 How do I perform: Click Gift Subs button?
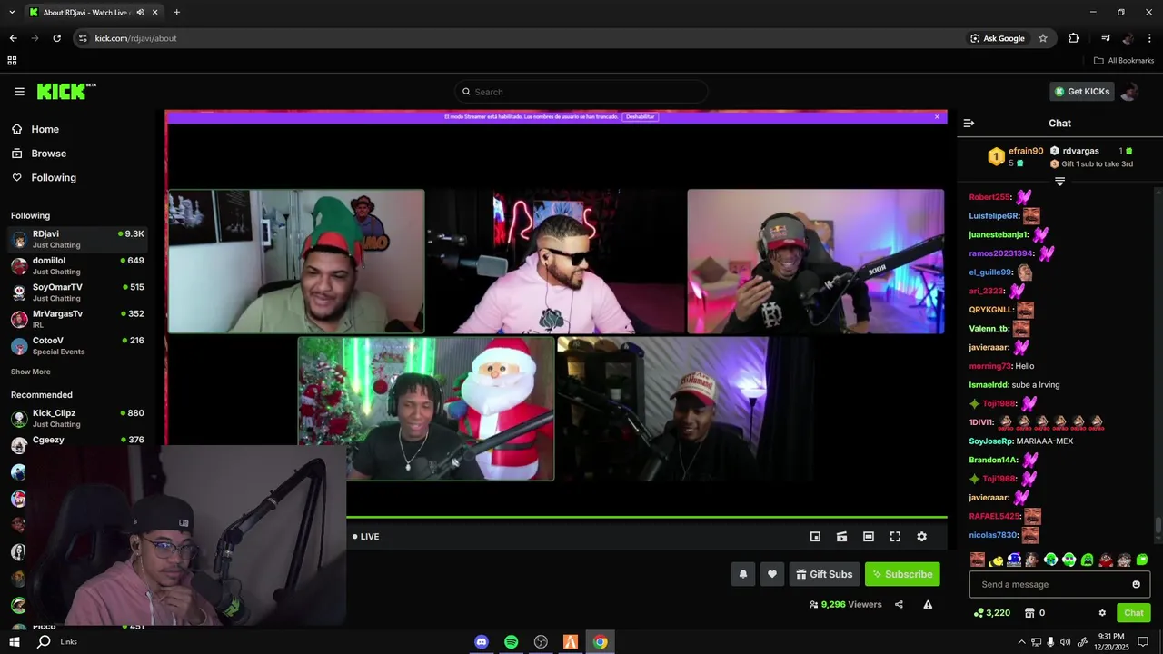point(825,574)
